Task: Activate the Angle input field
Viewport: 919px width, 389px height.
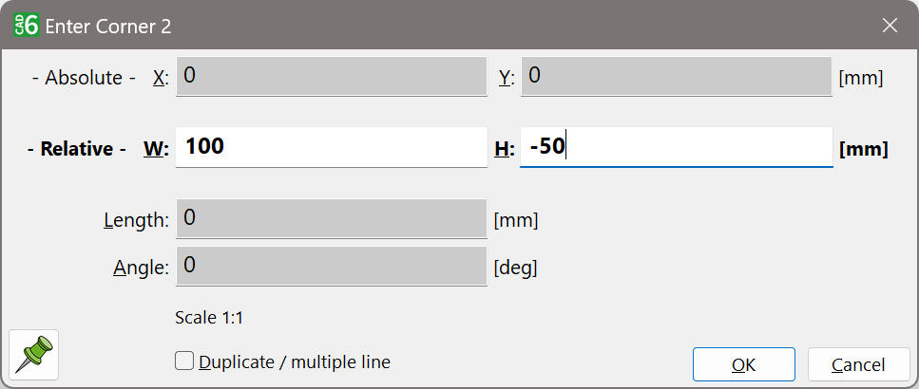Action: (x=332, y=267)
